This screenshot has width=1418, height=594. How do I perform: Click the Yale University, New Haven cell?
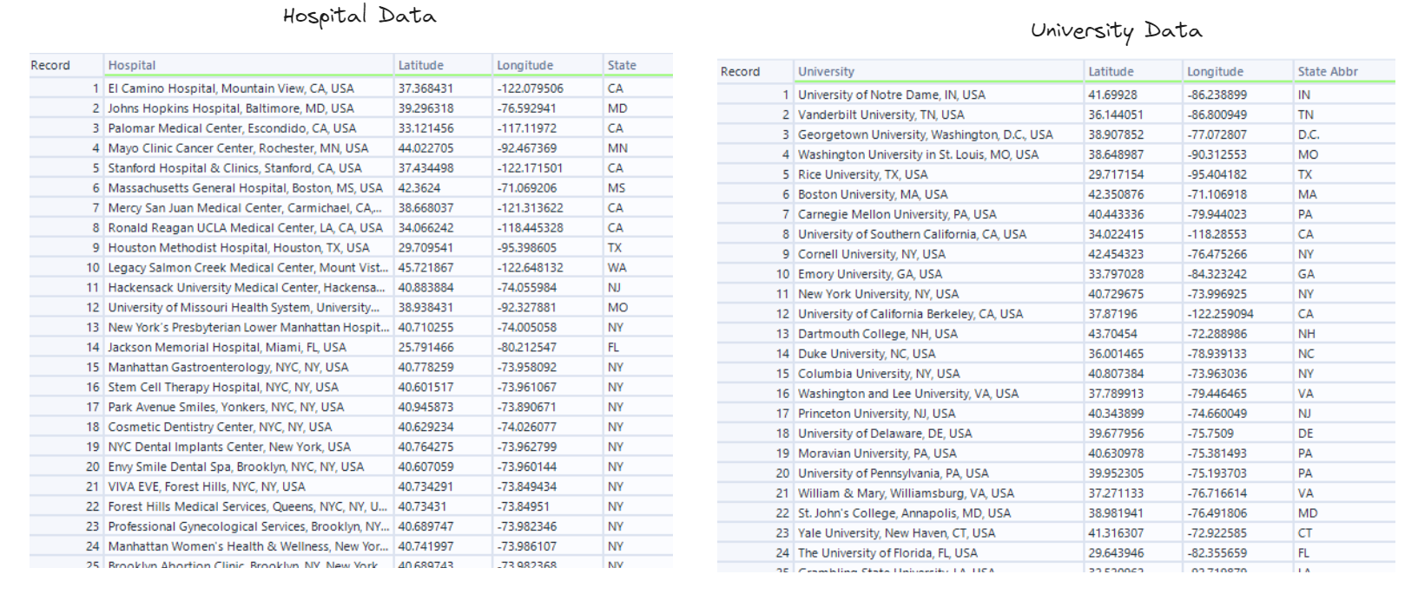click(x=896, y=533)
